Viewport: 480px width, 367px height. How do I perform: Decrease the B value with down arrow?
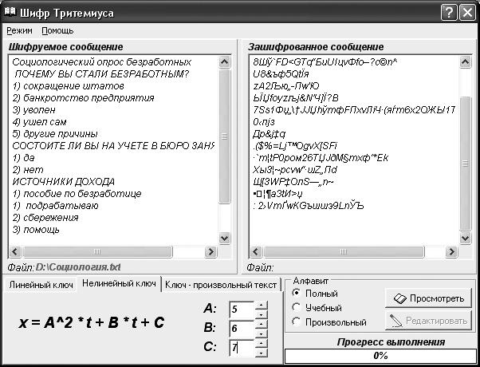[x=261, y=333]
